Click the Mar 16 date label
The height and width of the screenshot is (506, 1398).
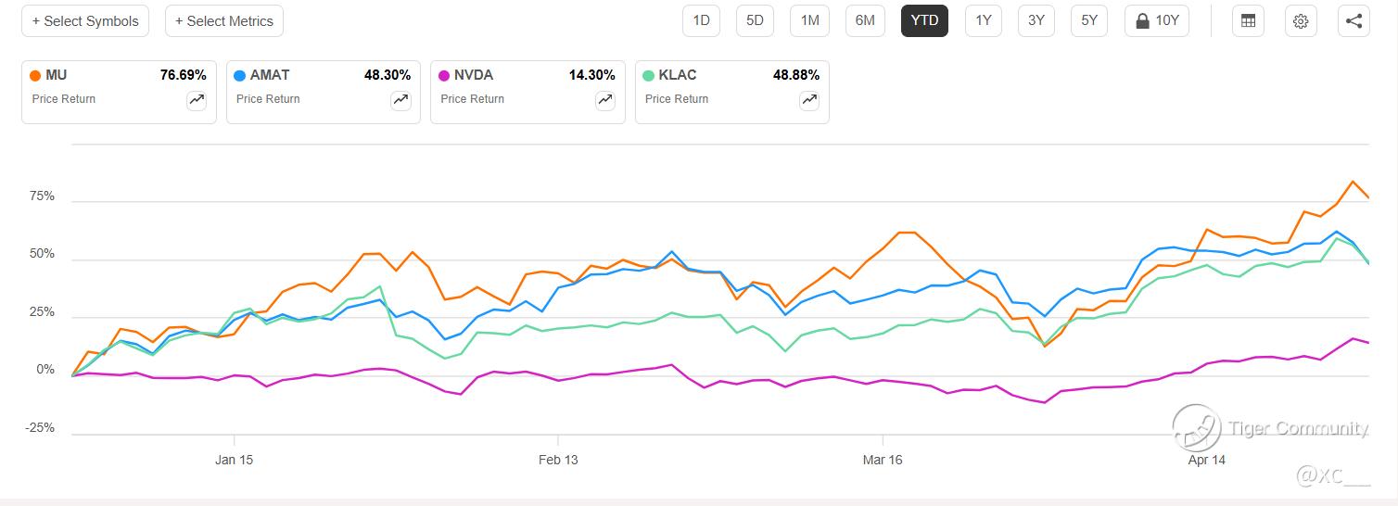(882, 460)
